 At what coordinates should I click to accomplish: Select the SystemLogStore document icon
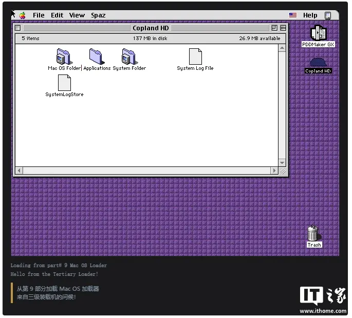pos(64,83)
